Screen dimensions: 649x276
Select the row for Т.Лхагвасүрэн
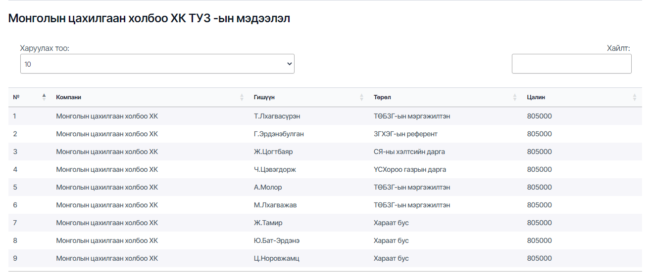pos(277,116)
